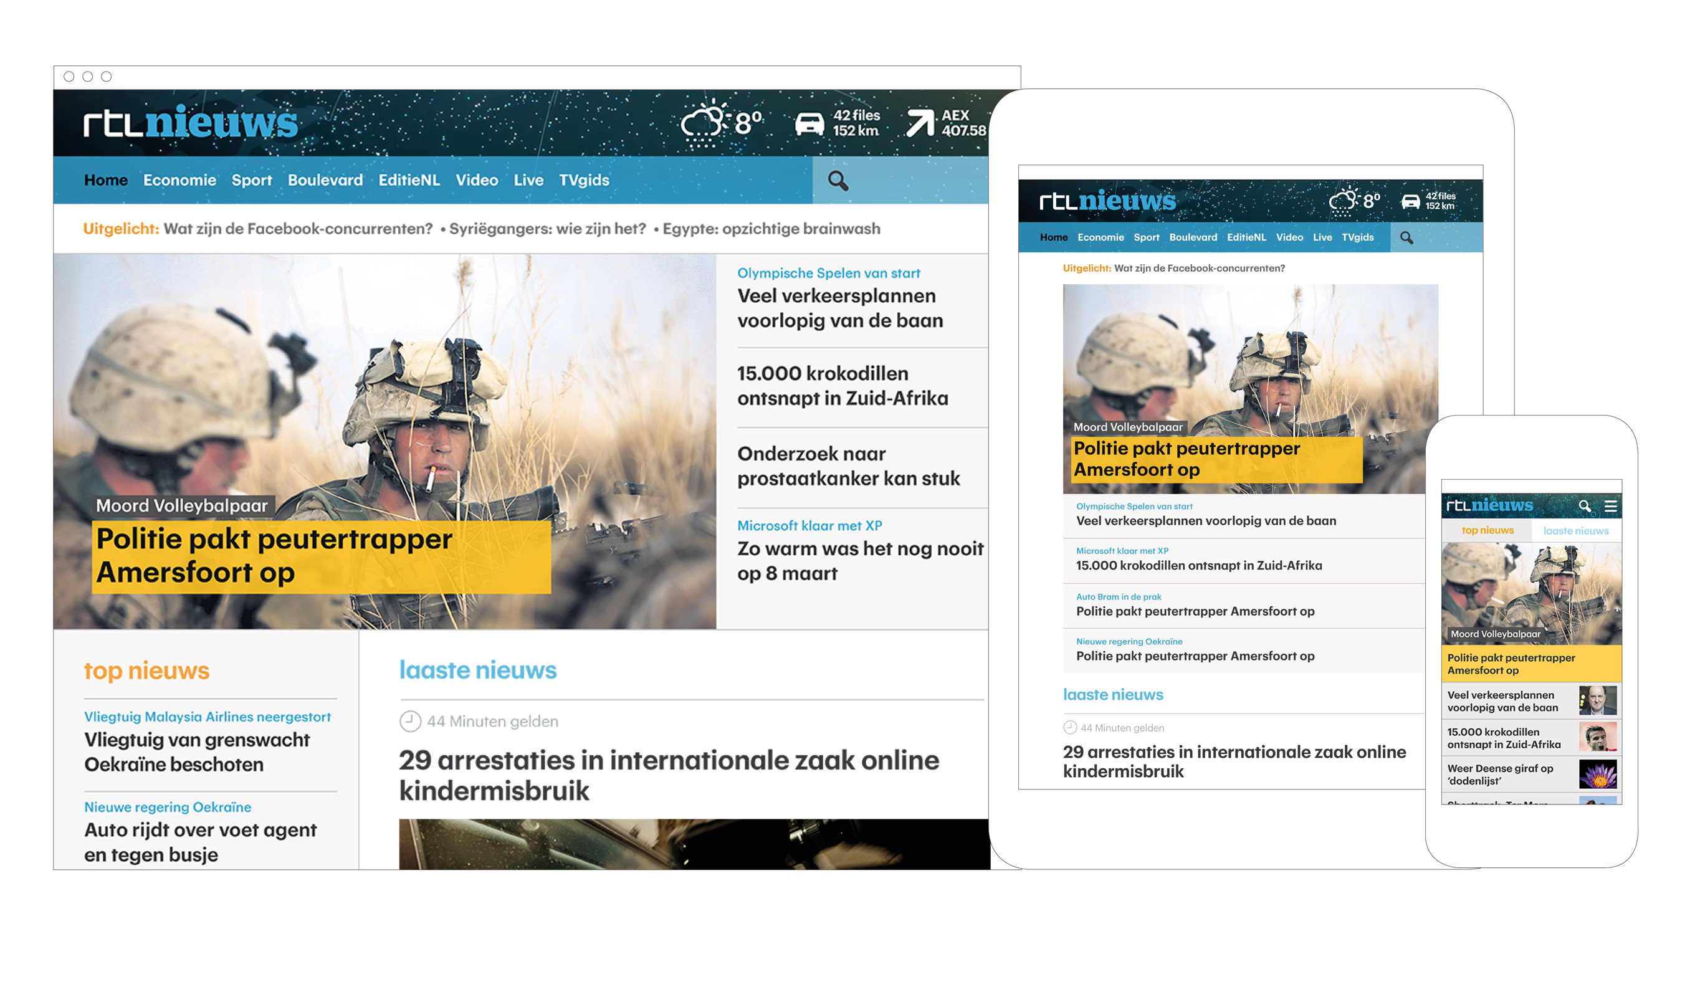Click the phone search magnifier icon
Screen dimensions: 1695x997
coord(1585,506)
